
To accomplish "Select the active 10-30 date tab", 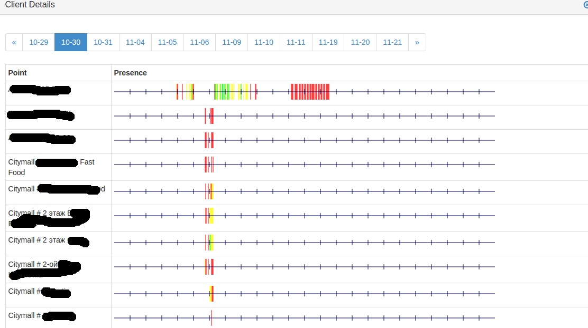I will pos(71,42).
